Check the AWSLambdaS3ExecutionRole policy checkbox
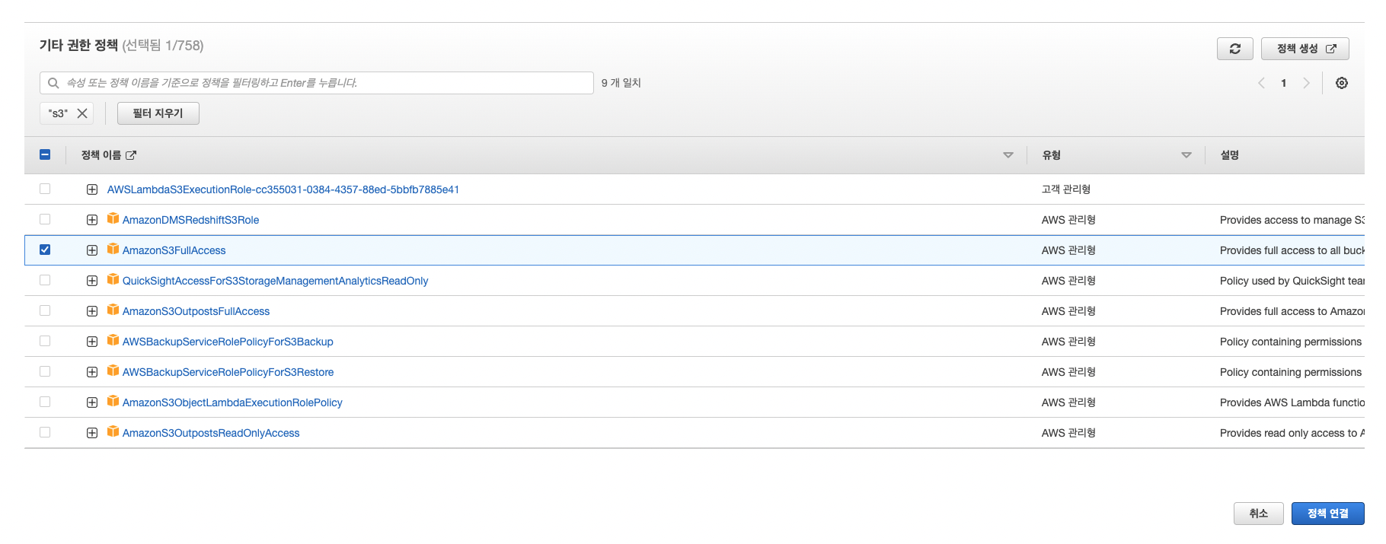This screenshot has height=544, width=1386. tap(45, 189)
